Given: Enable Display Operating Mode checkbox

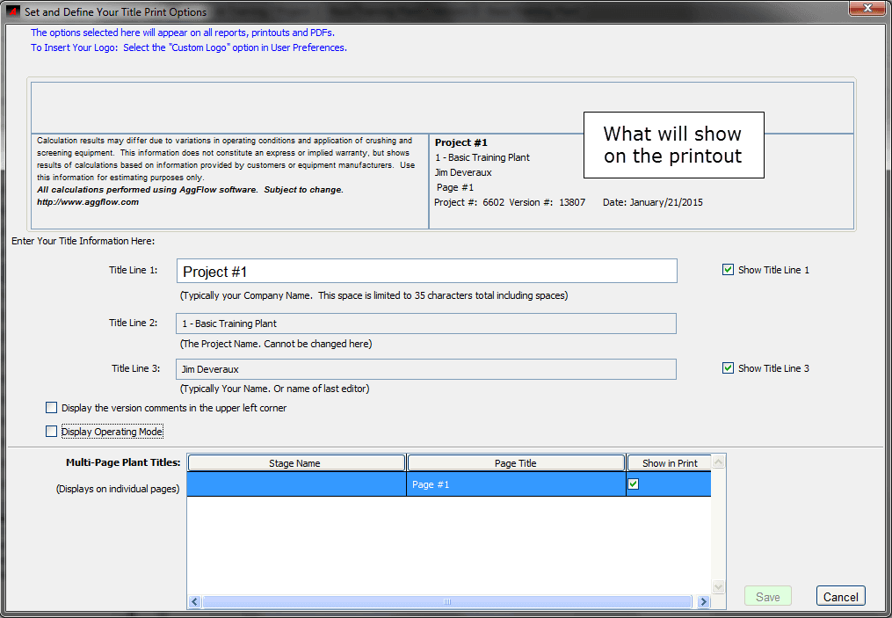Looking at the screenshot, I should click(x=51, y=432).
